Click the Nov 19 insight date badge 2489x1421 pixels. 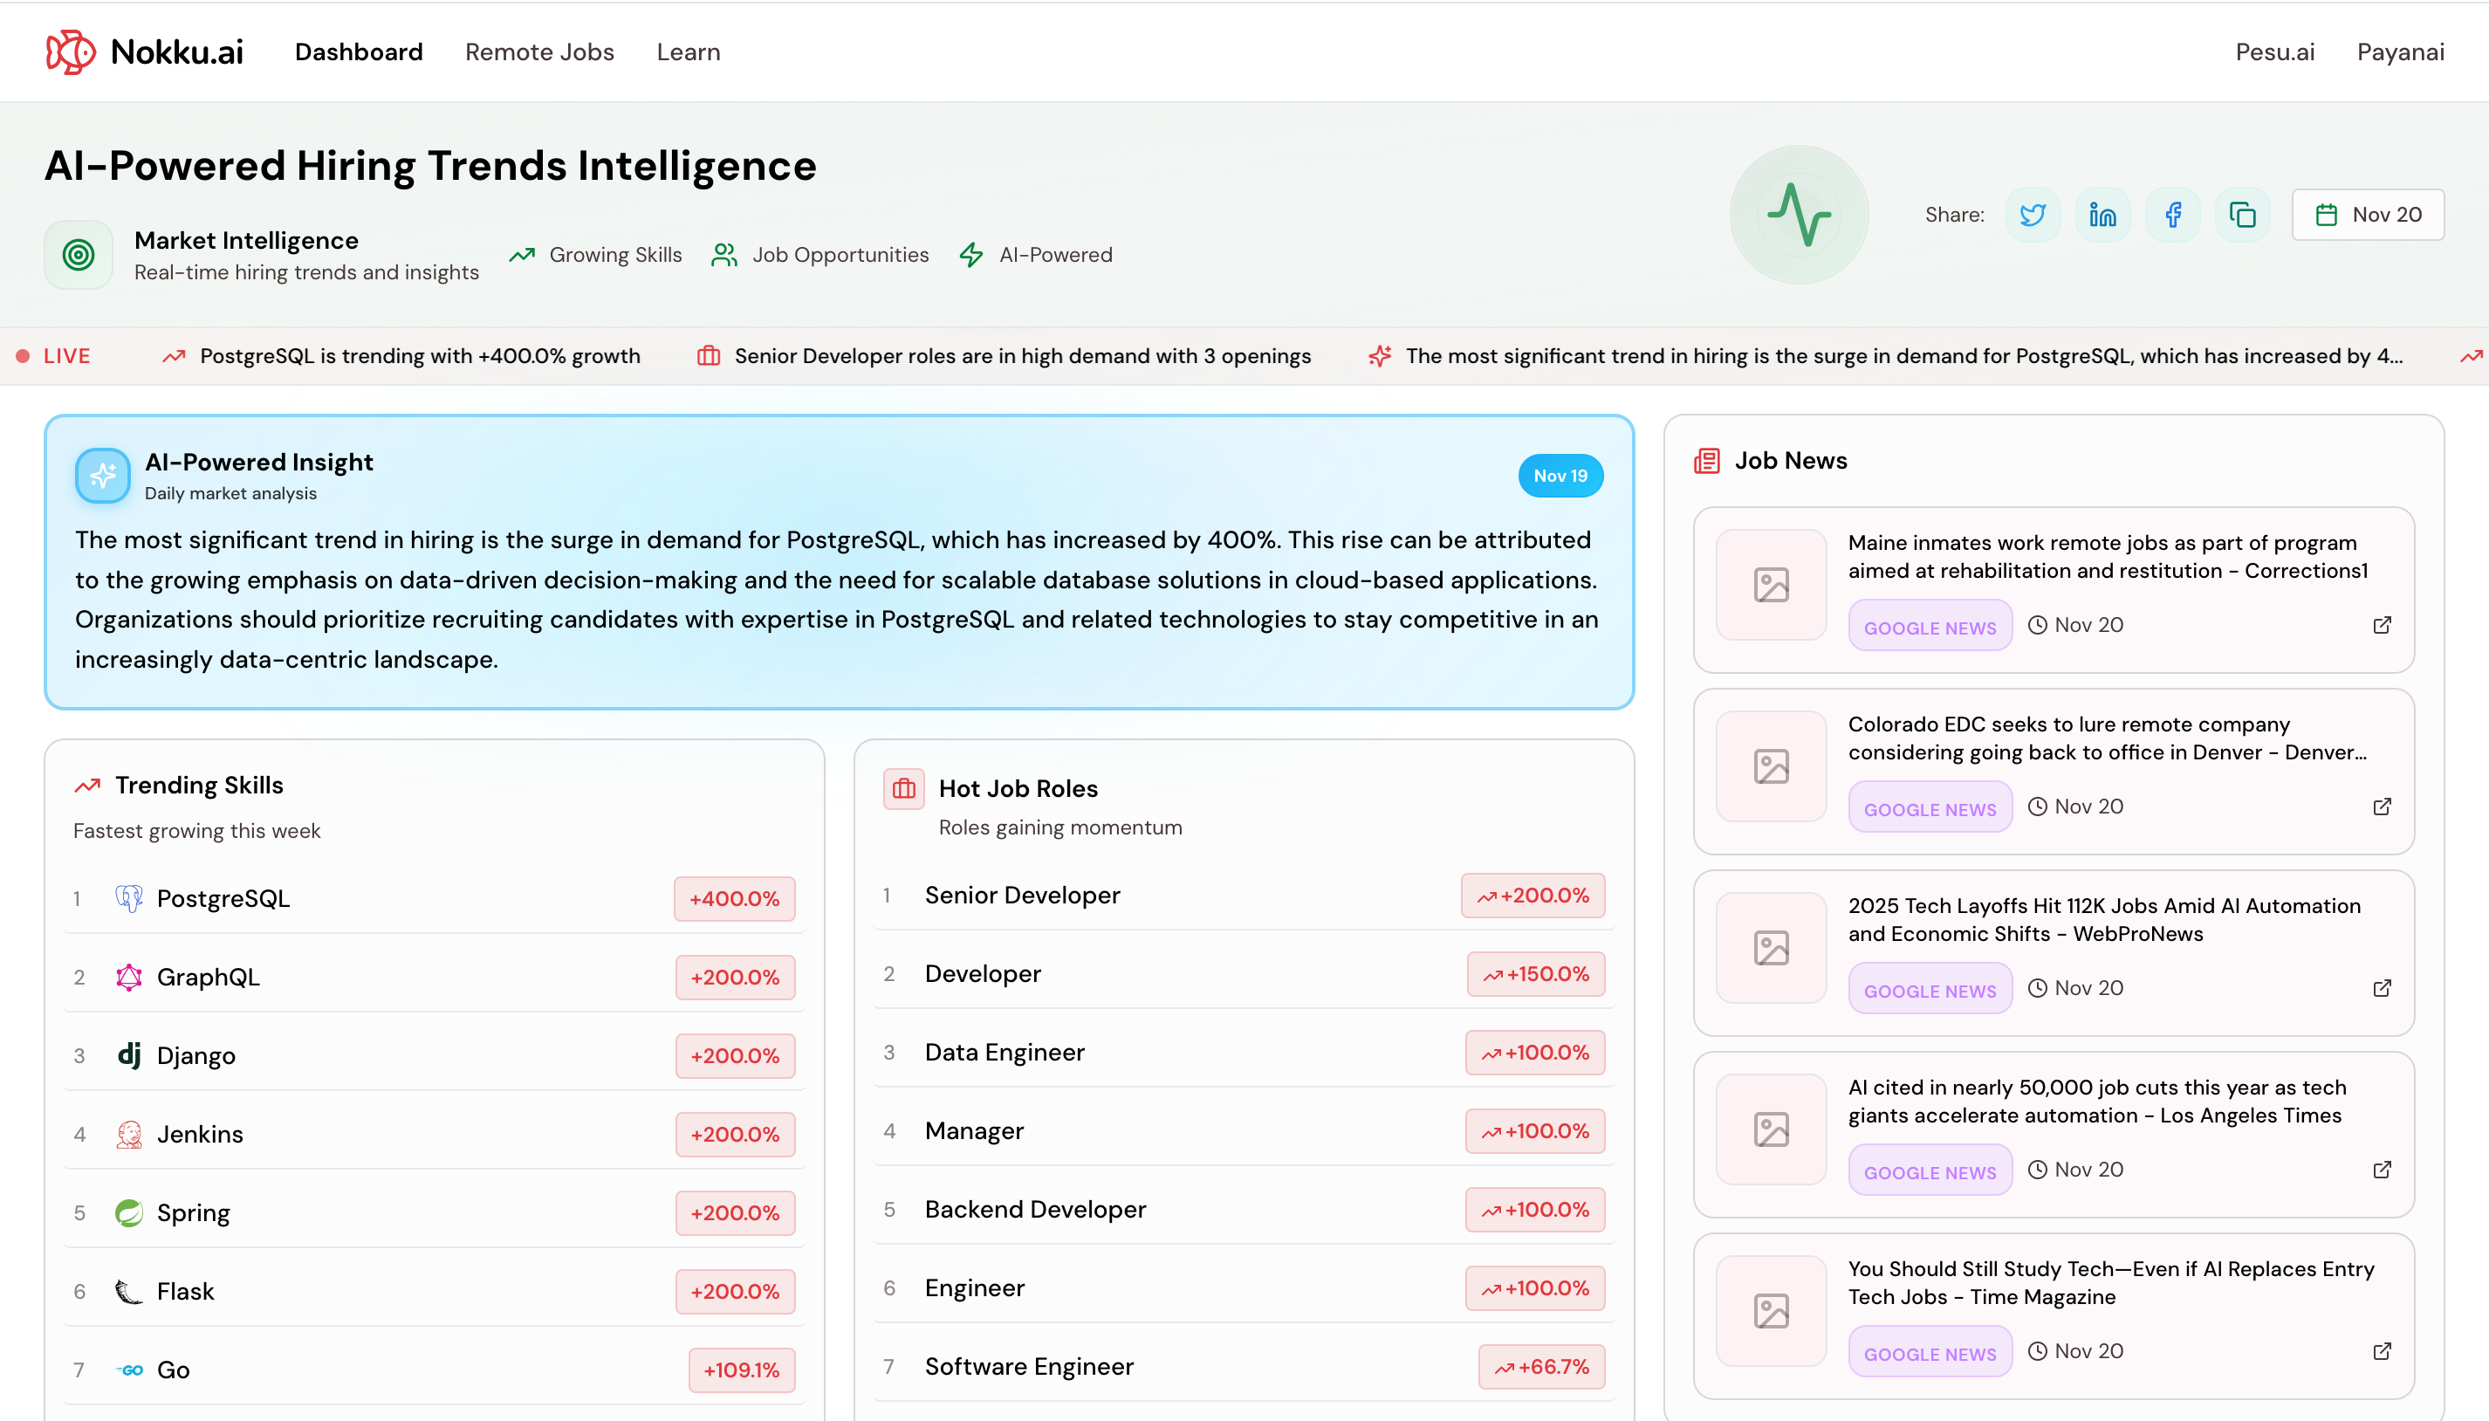pos(1560,476)
